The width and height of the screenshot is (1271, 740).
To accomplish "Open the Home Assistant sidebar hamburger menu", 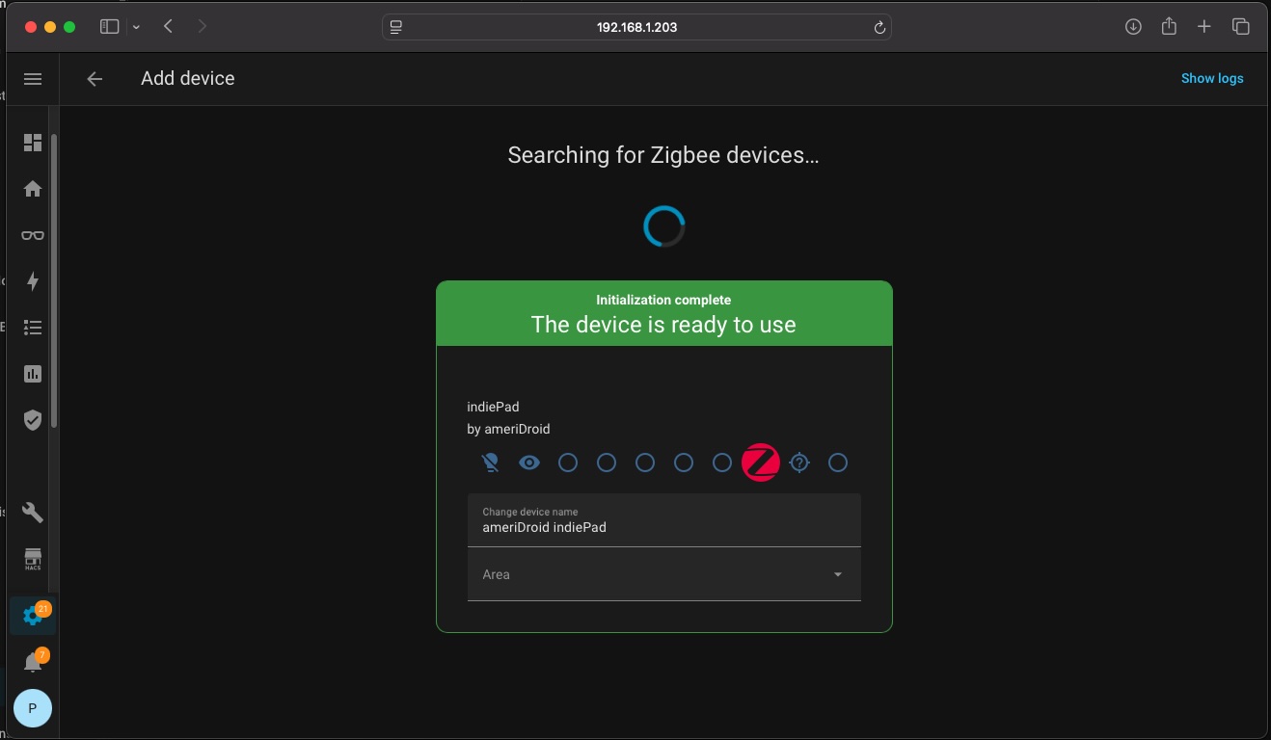I will click(x=33, y=79).
